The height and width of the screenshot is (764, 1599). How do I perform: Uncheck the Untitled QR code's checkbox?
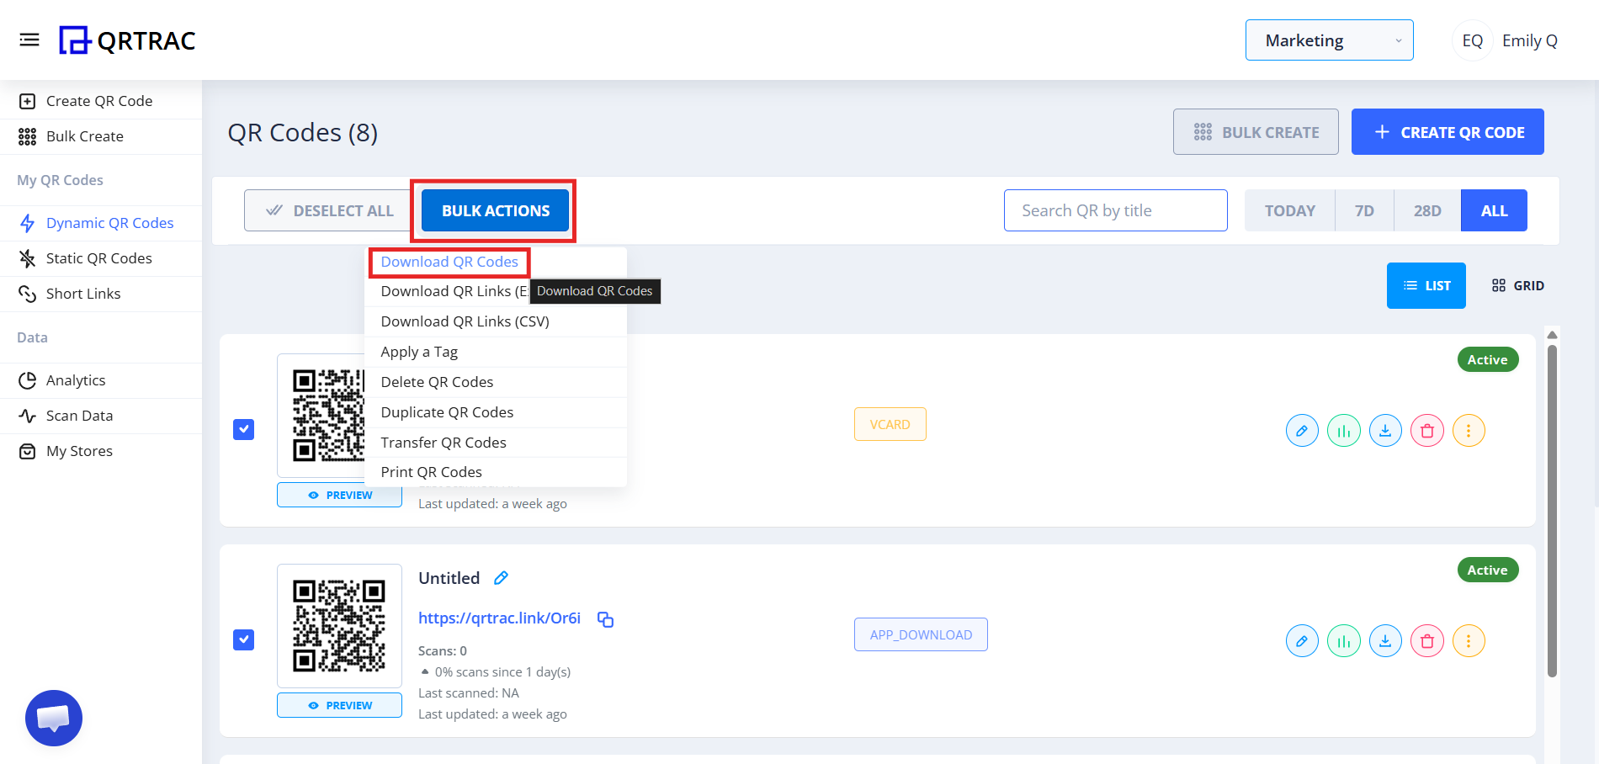point(243,639)
